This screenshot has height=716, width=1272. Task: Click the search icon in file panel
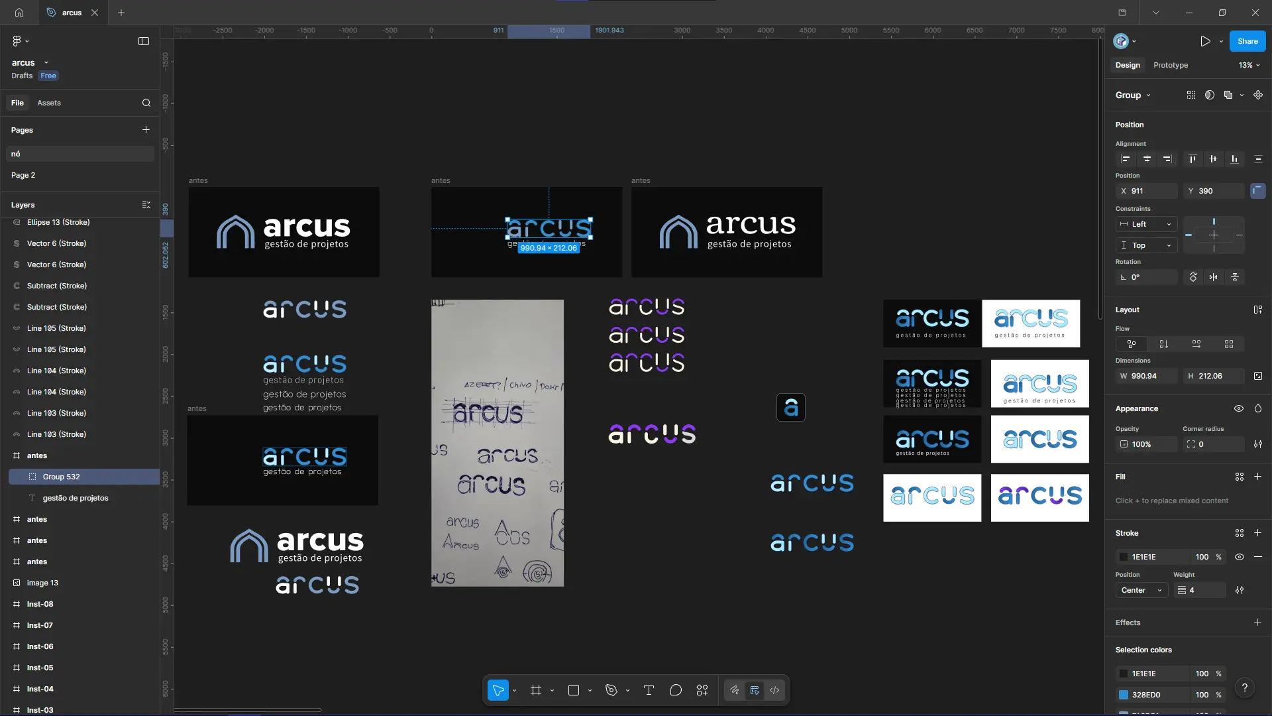click(146, 103)
